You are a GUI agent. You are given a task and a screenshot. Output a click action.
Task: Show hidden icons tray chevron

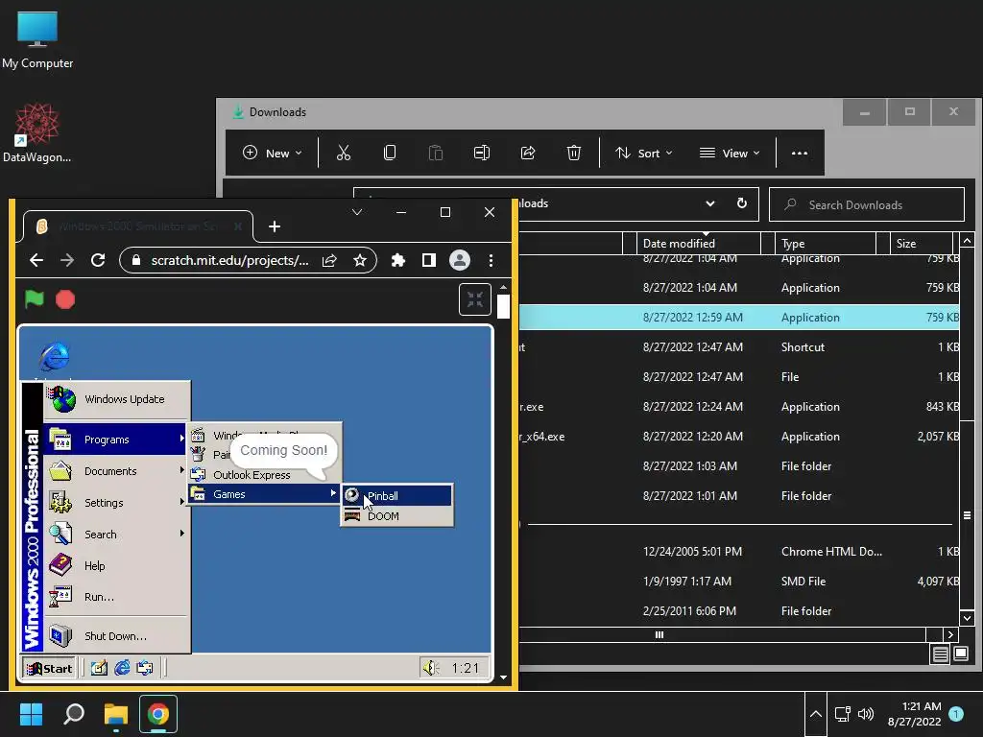click(816, 714)
